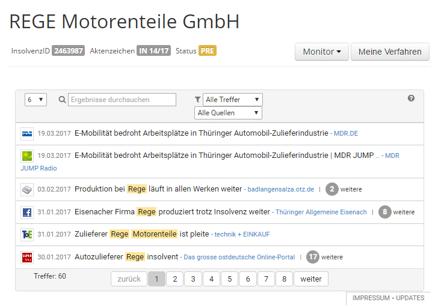Open the E-Mobilität headline ending with MDR JUMP
The height and width of the screenshot is (305, 444).
pos(224,156)
